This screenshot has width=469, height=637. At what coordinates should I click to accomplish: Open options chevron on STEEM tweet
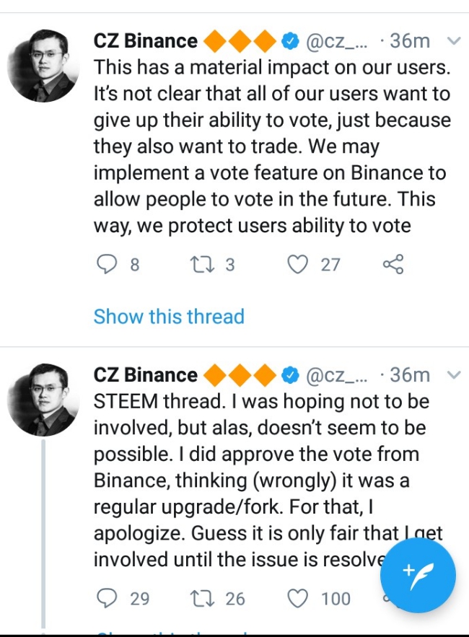click(x=454, y=374)
